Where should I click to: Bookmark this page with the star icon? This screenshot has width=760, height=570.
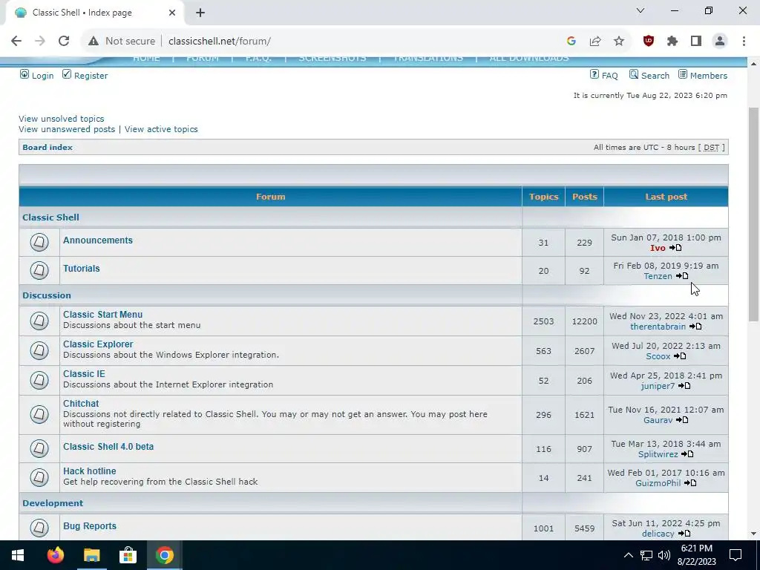[x=619, y=42]
